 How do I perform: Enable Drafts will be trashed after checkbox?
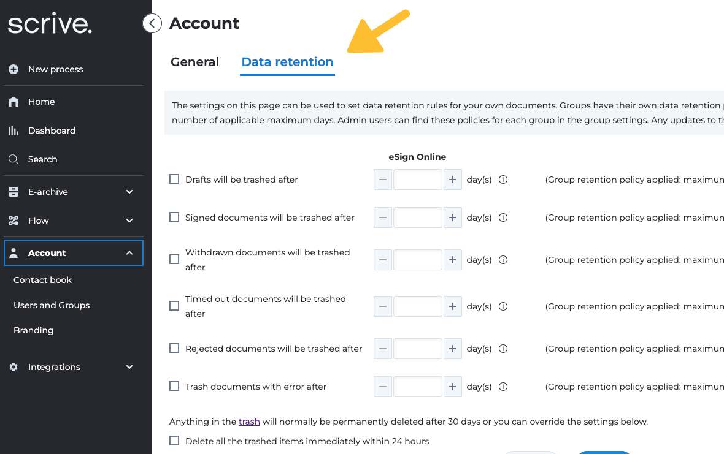174,180
